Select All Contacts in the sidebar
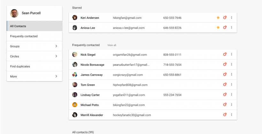Viewport: 262px width, 134px height. tap(18, 26)
